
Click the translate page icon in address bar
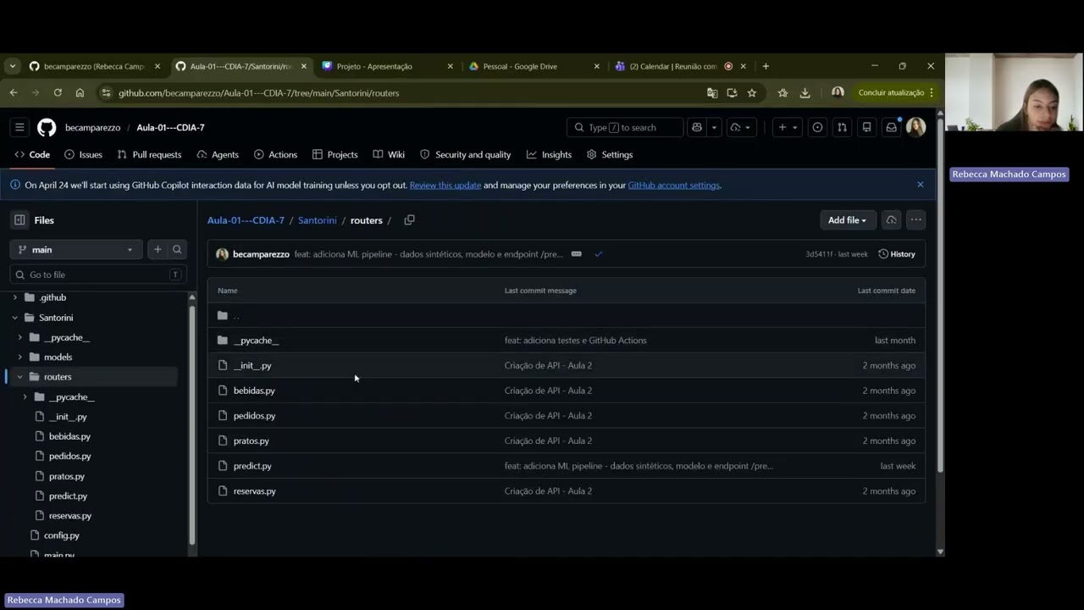(x=712, y=92)
